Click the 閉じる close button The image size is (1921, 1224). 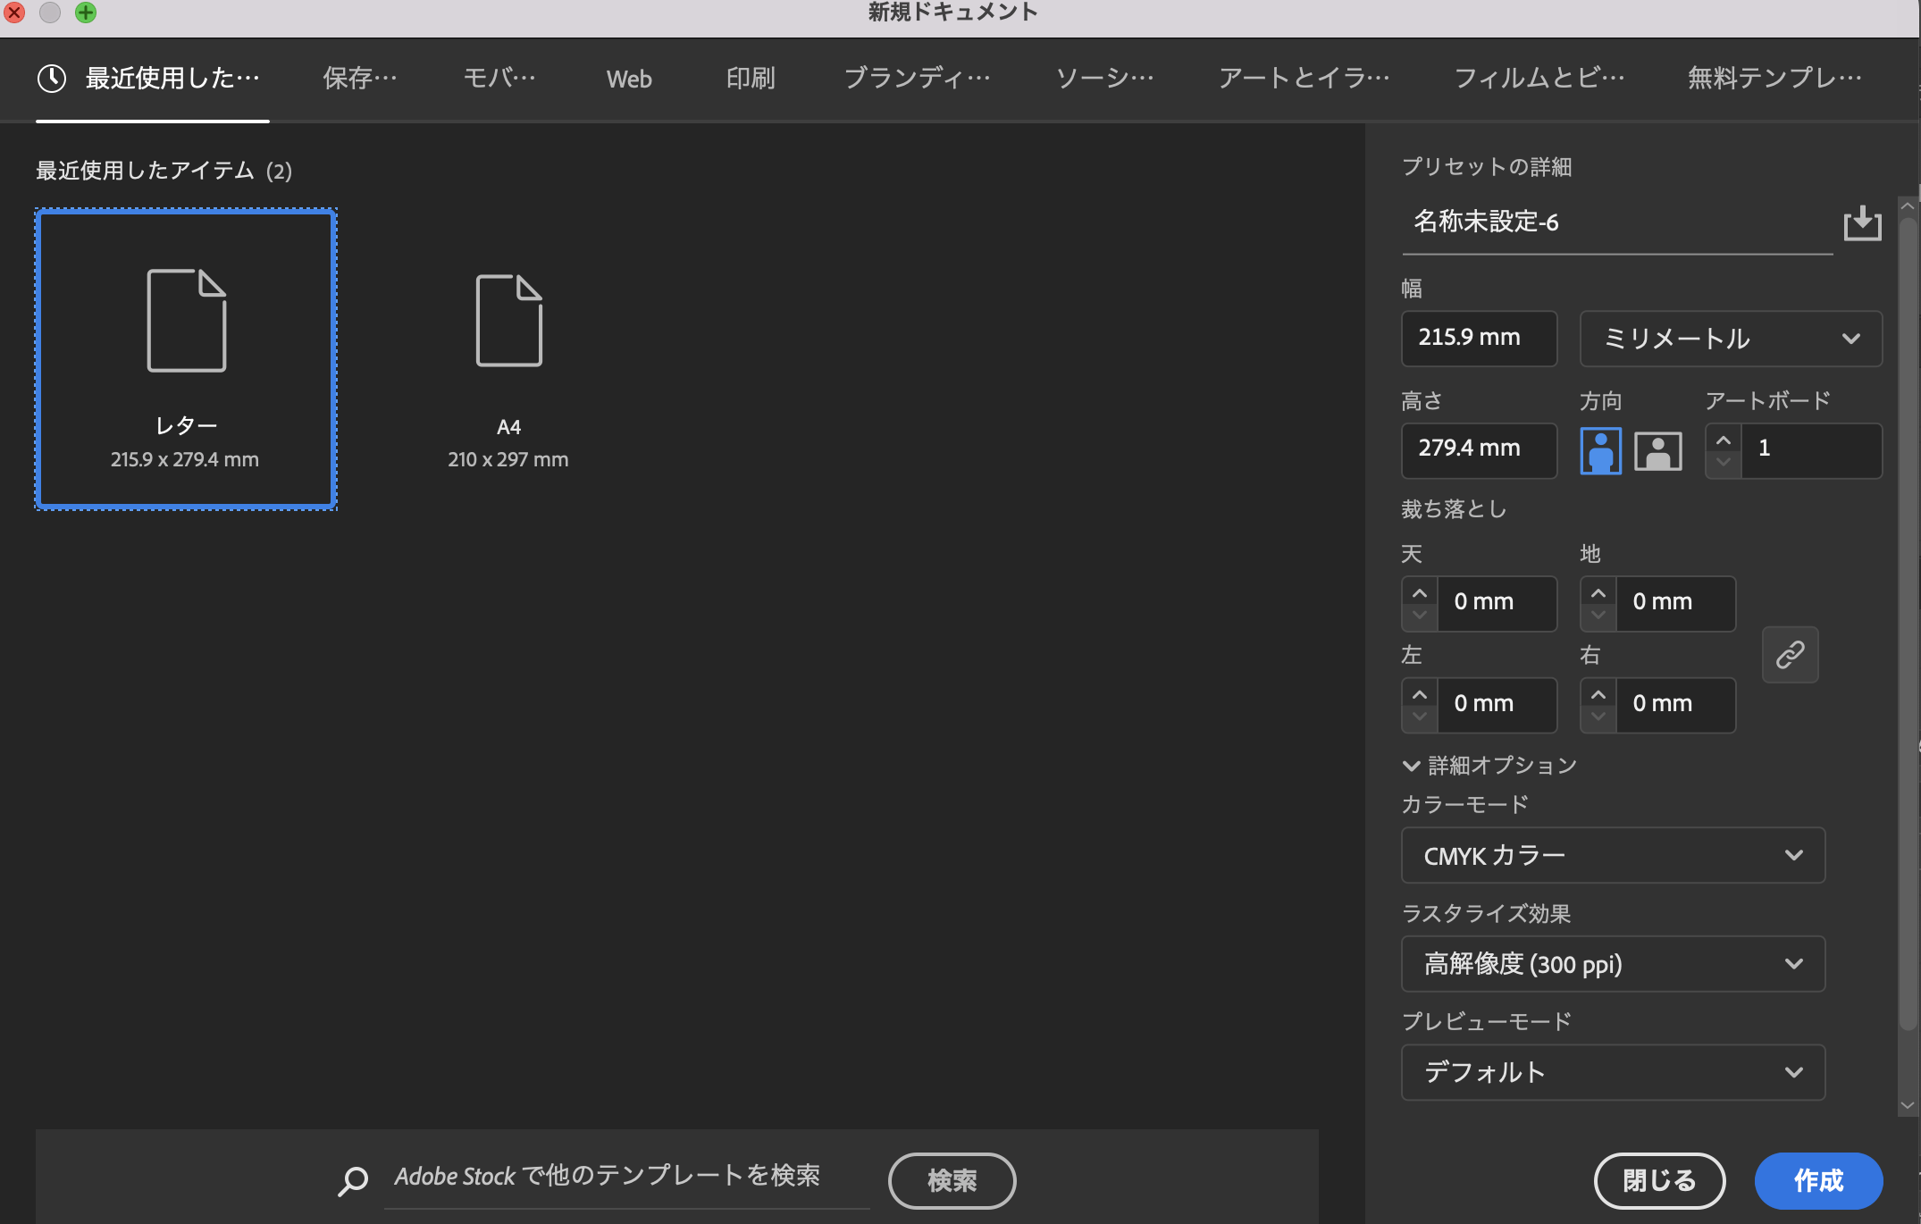click(1659, 1180)
